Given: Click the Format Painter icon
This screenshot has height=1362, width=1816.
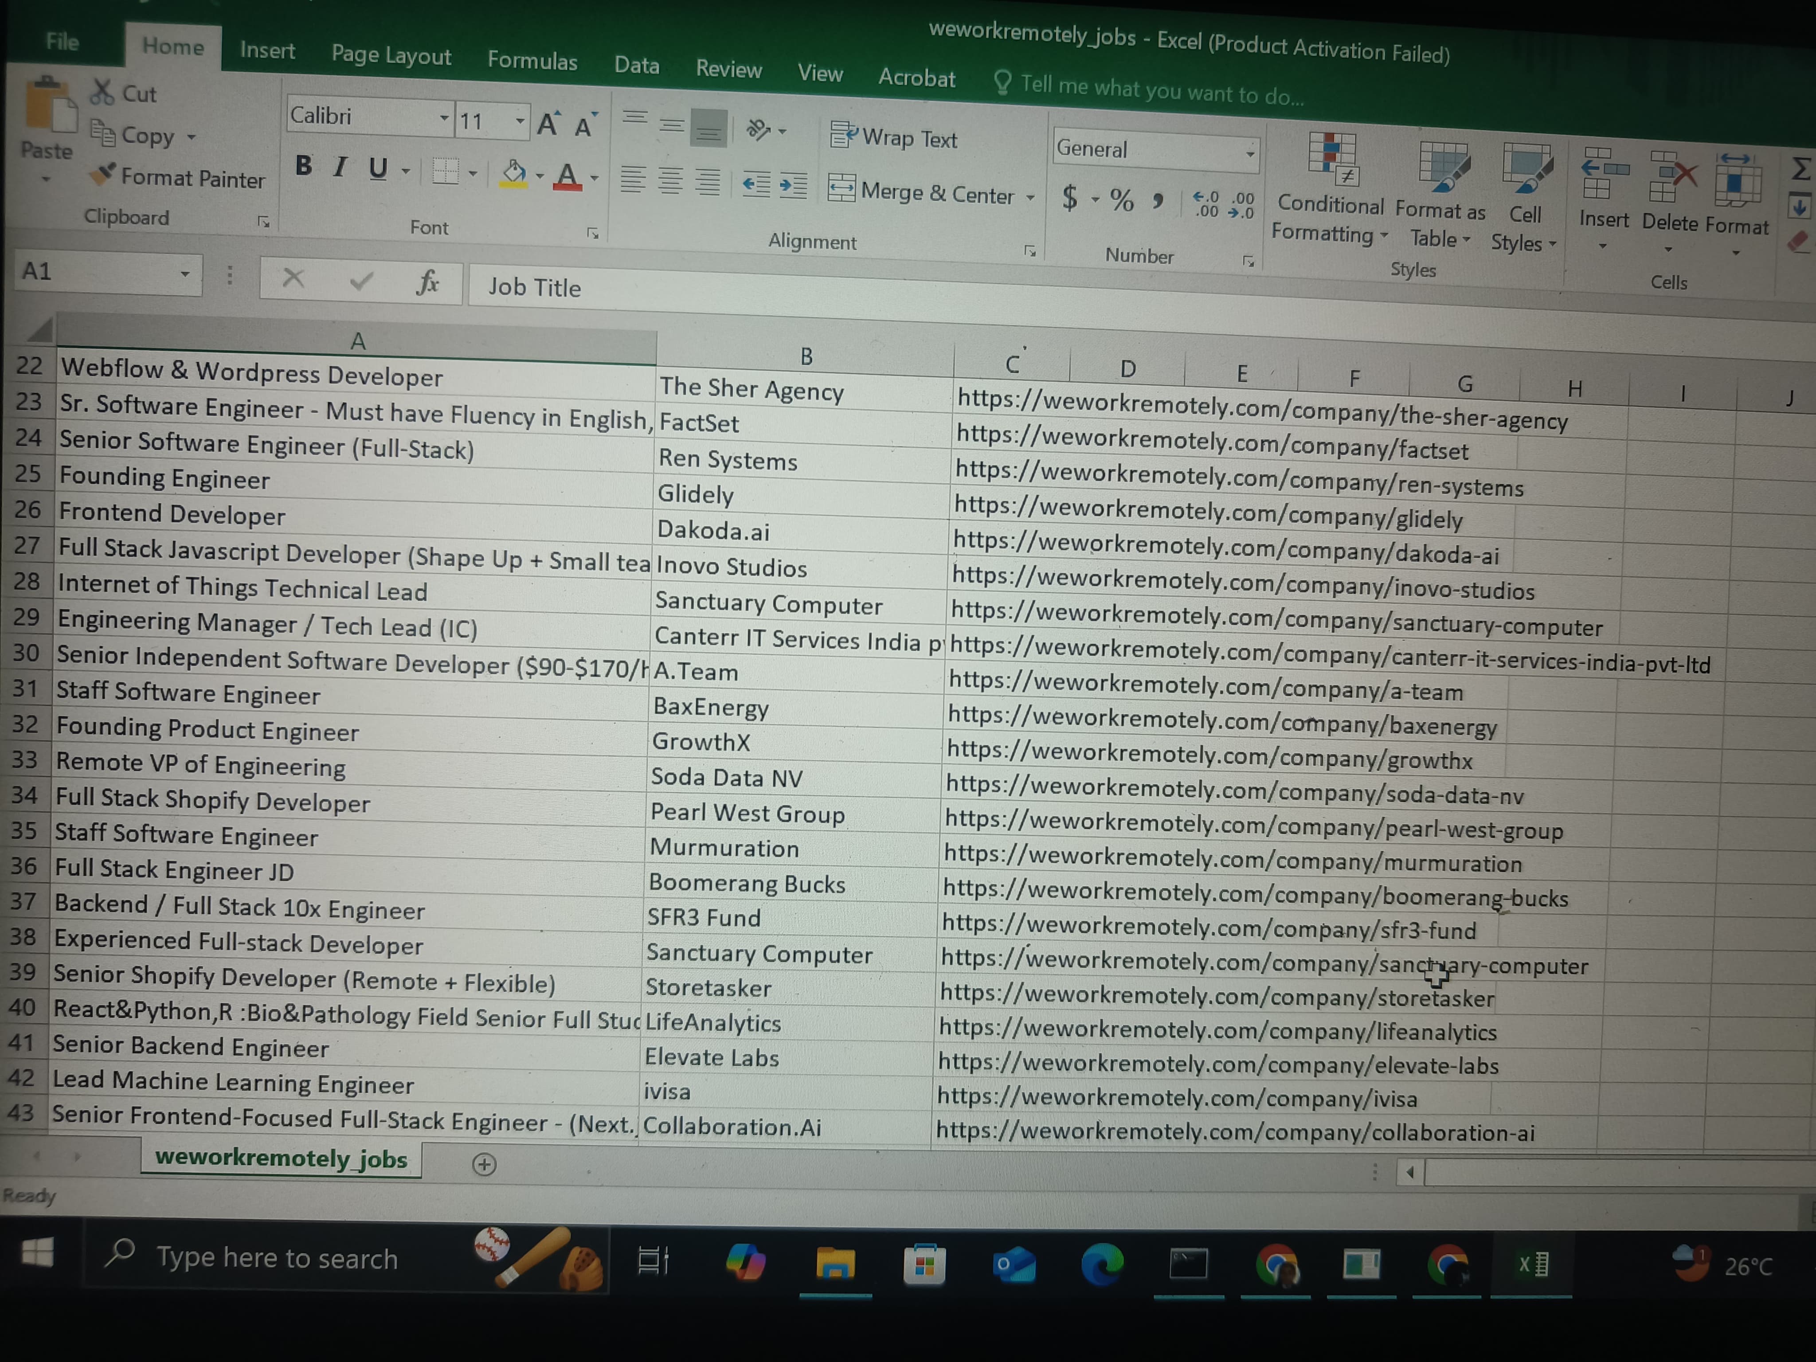Looking at the screenshot, I should click(x=103, y=174).
